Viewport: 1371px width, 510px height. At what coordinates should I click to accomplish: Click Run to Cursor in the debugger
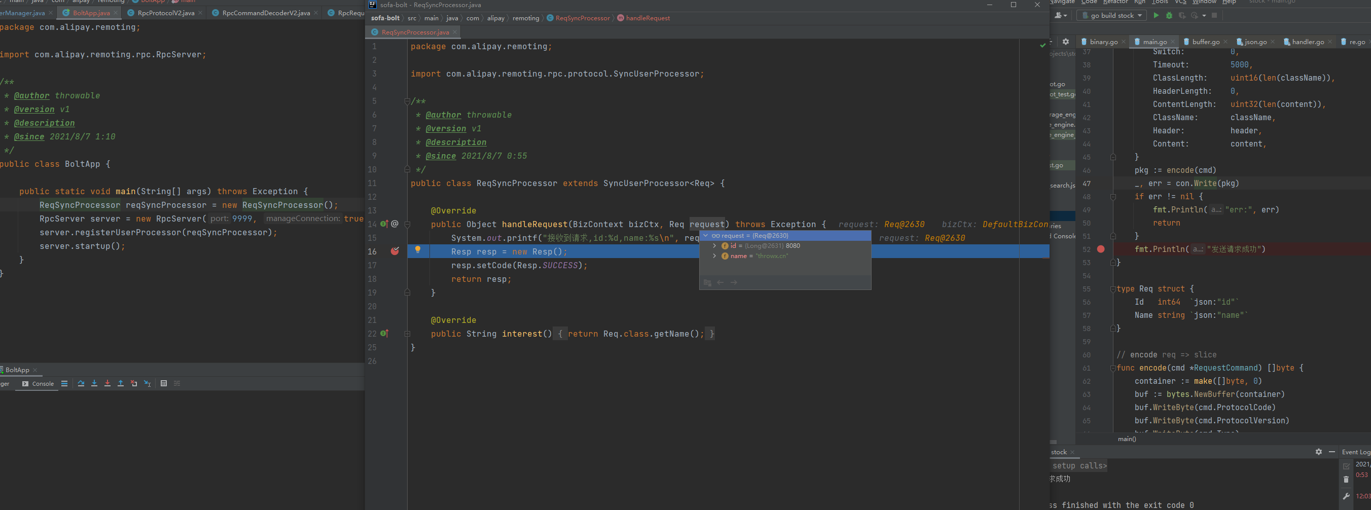pos(148,383)
